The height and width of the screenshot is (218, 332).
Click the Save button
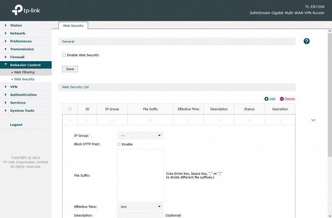click(70, 69)
